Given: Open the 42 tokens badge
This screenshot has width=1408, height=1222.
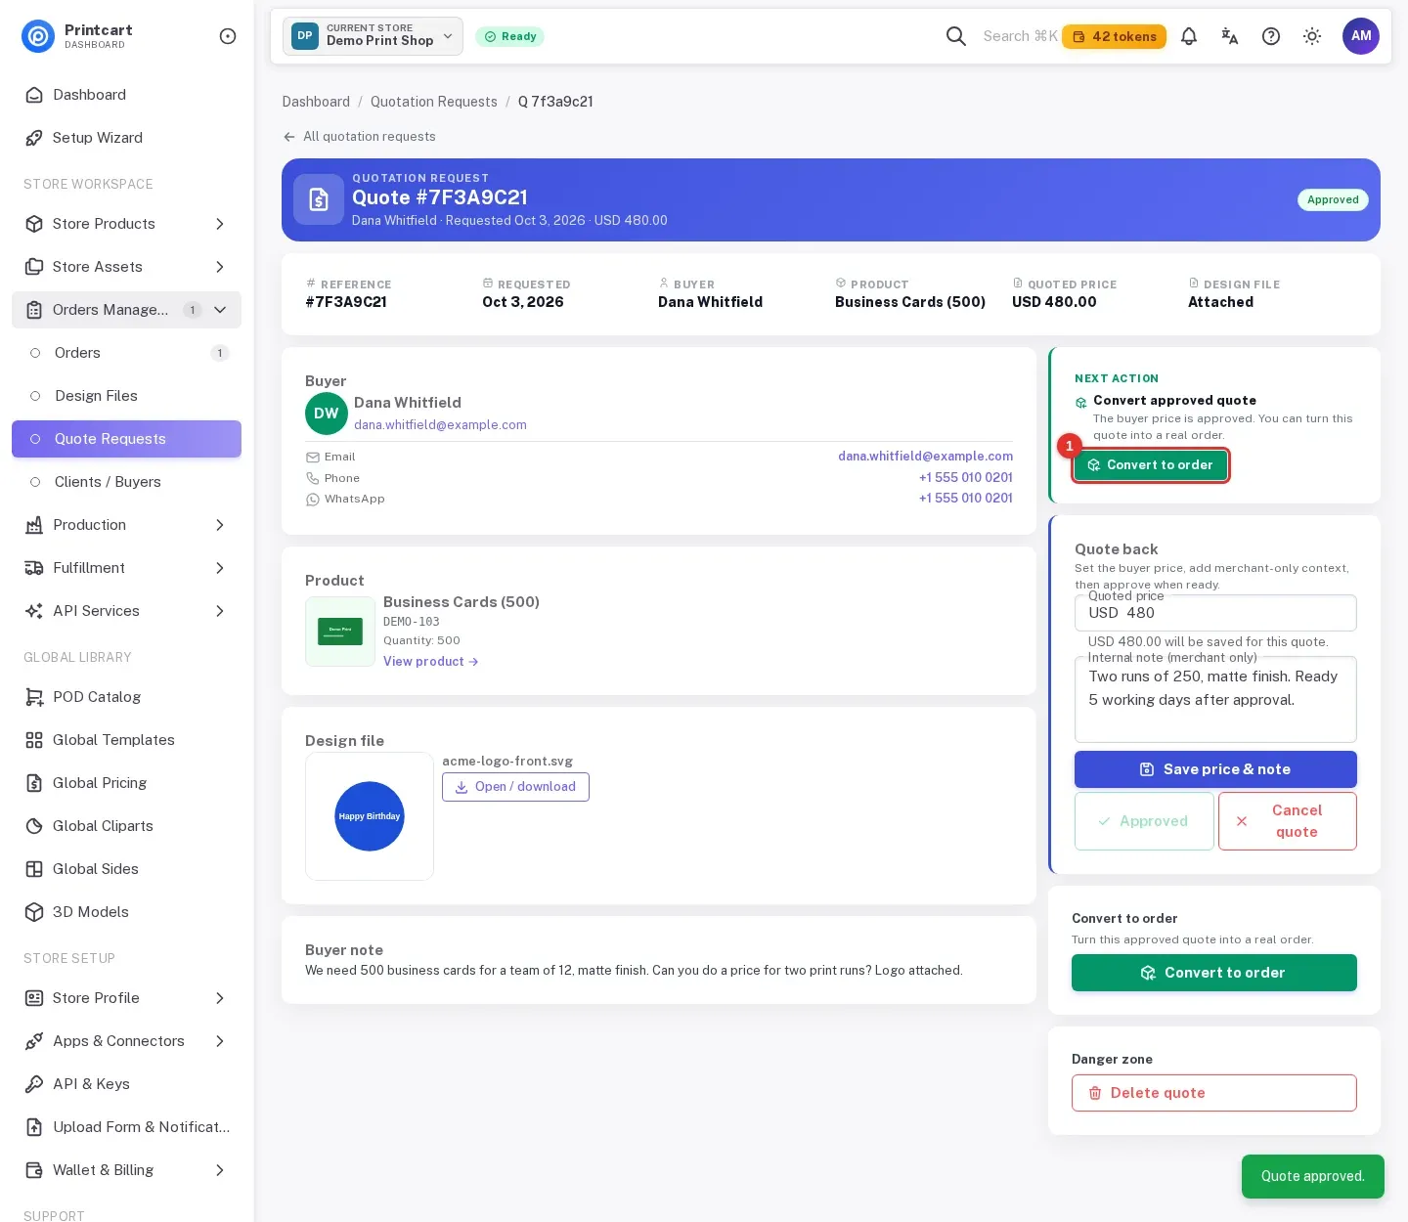Looking at the screenshot, I should [1115, 36].
